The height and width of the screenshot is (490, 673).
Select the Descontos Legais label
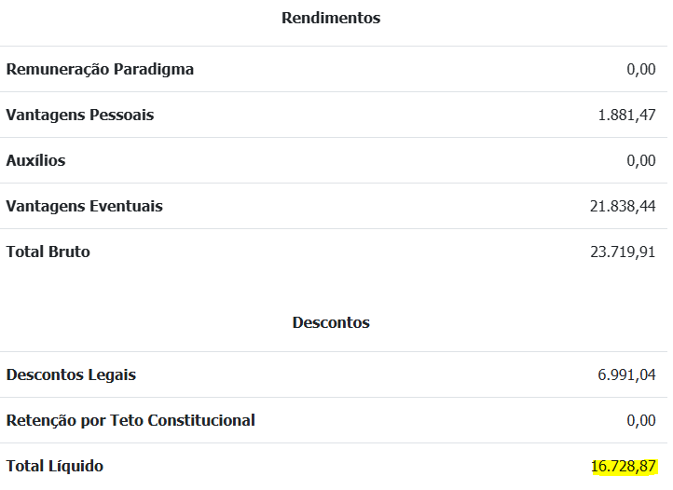coord(71,374)
